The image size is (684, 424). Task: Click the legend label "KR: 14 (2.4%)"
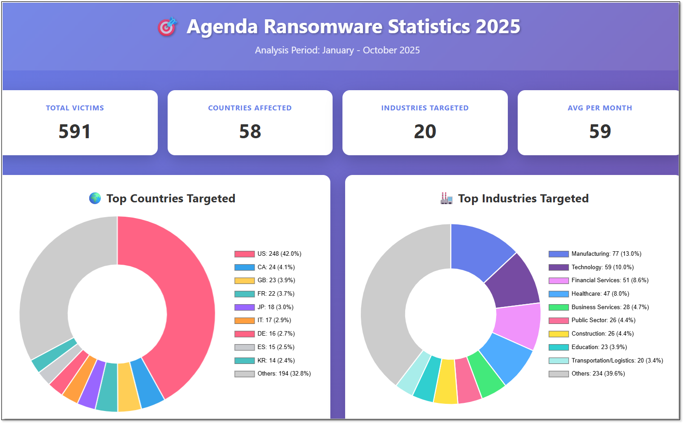[x=276, y=361]
